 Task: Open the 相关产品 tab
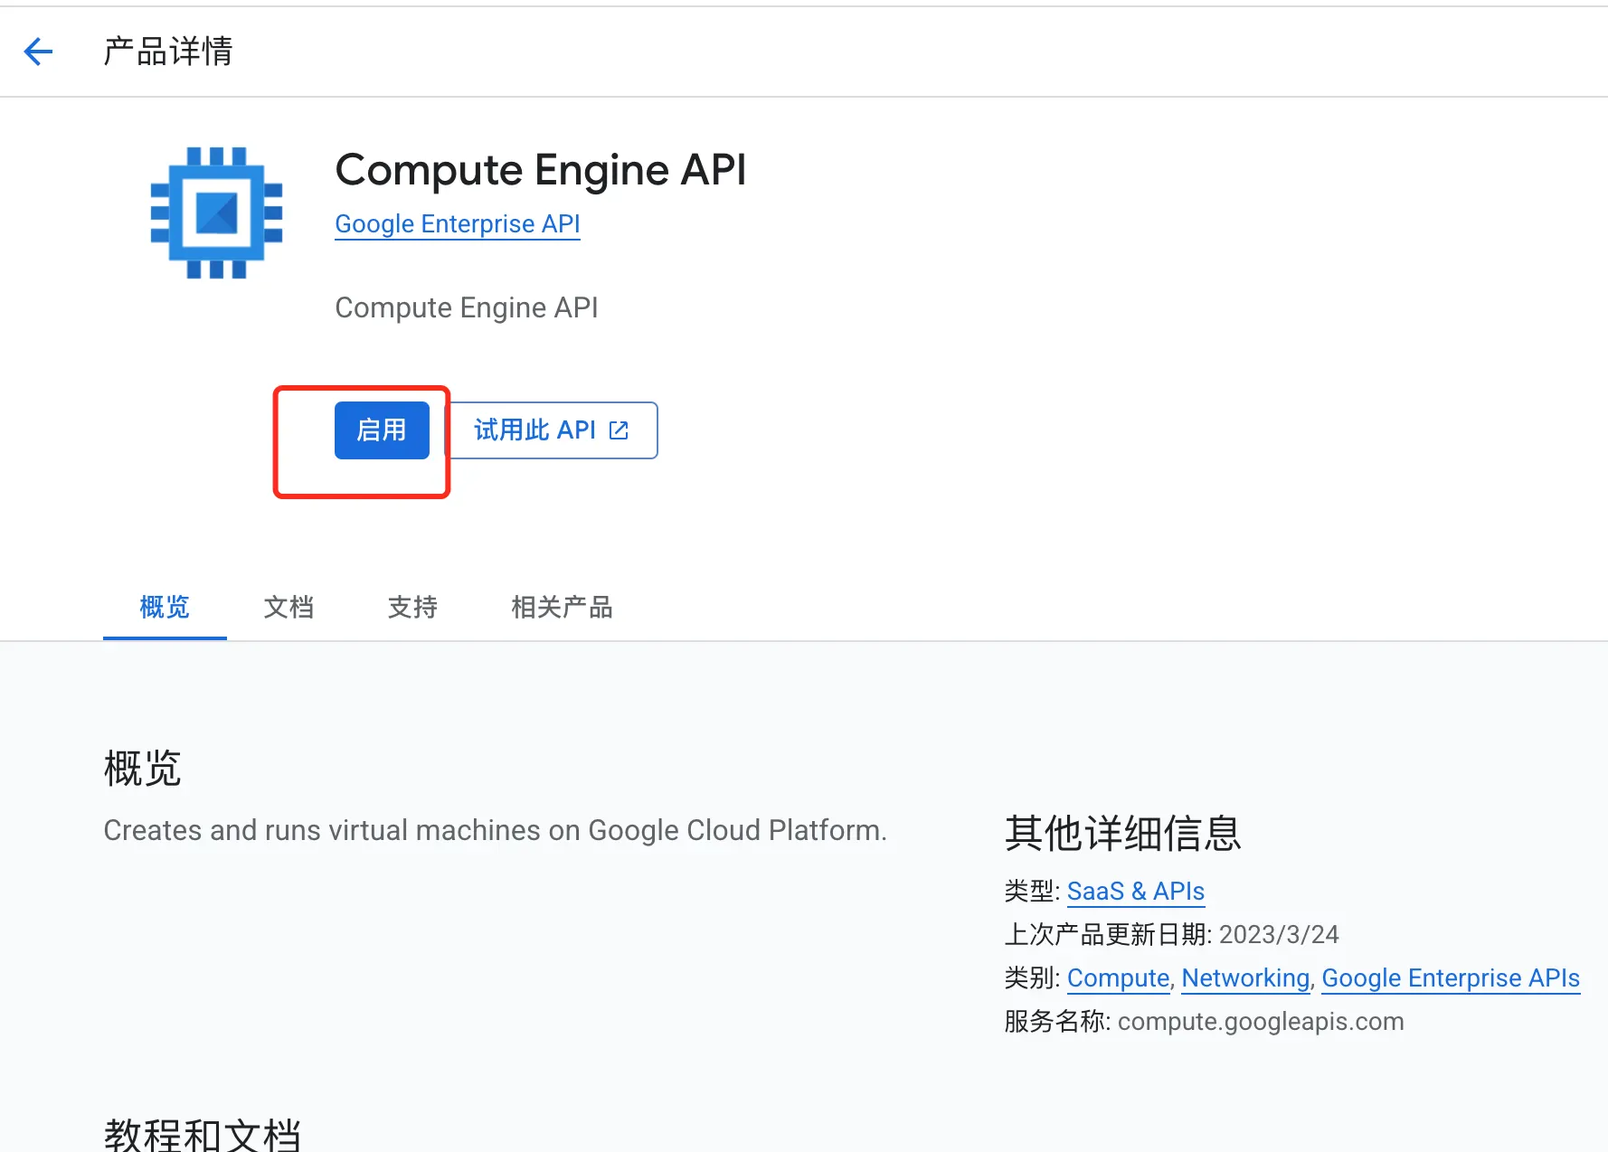click(562, 608)
